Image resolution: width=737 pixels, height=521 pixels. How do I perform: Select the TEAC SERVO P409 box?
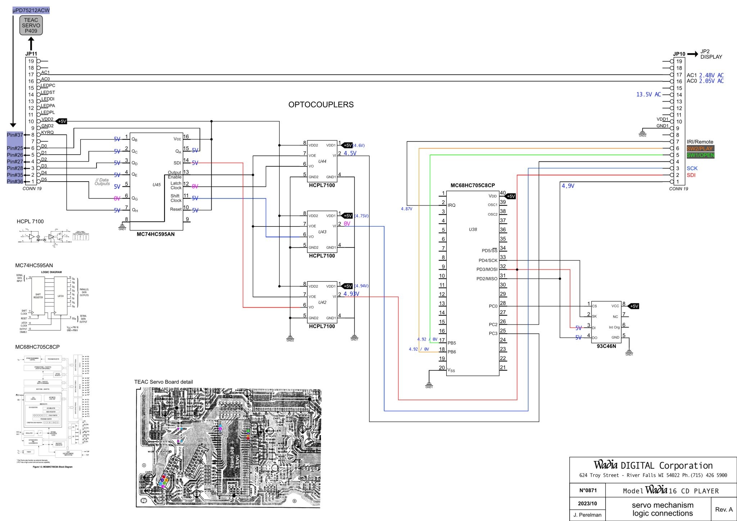pyautogui.click(x=31, y=25)
